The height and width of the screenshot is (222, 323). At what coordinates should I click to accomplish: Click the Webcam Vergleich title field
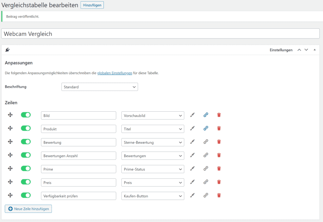[x=161, y=33]
